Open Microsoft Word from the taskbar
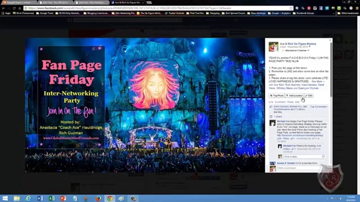 click(x=40, y=198)
